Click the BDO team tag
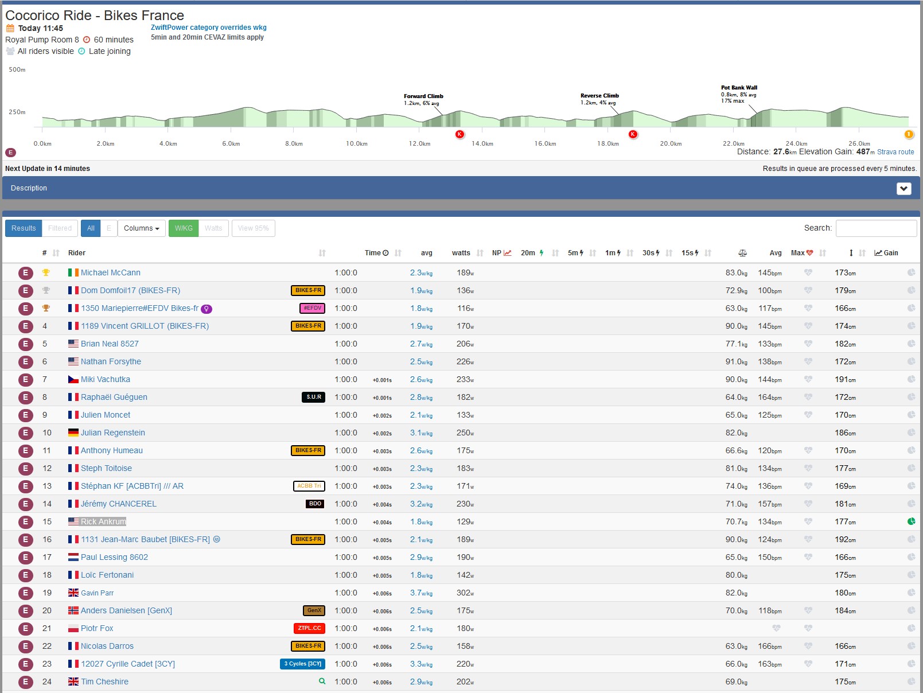This screenshot has width=923, height=693. (x=315, y=504)
